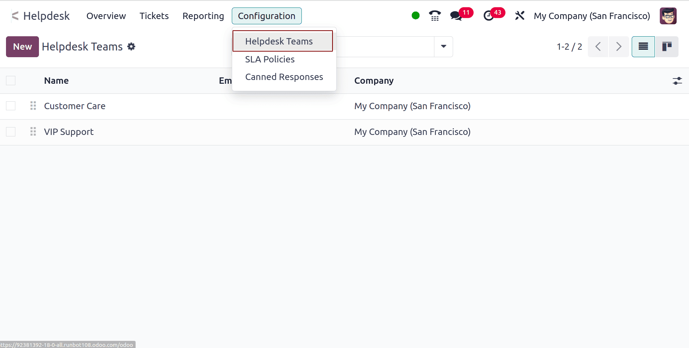Select SLA Policies from the Configuration menu

coord(270,59)
